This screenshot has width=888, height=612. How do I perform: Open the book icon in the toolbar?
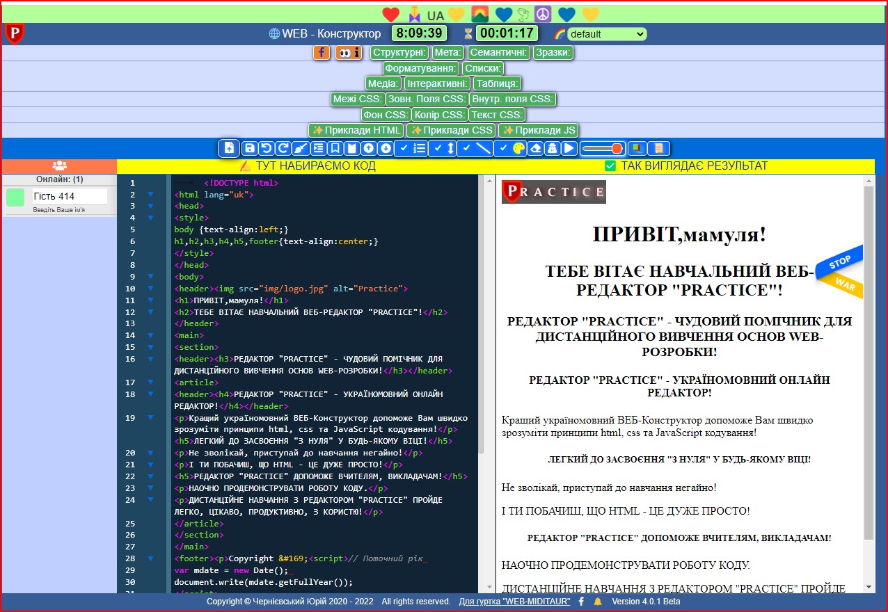[x=351, y=148]
